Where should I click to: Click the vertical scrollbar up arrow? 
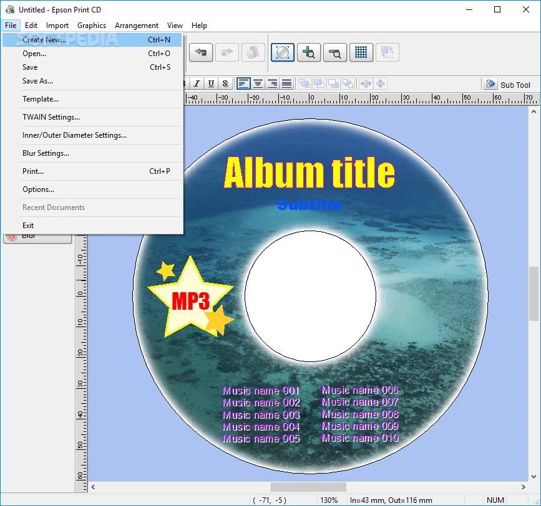pos(534,112)
